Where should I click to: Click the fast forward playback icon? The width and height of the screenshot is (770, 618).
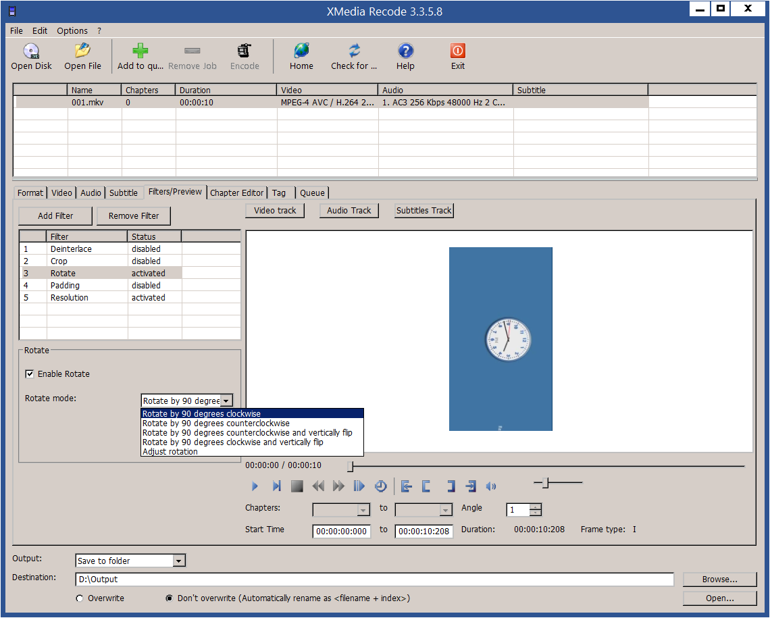[338, 486]
